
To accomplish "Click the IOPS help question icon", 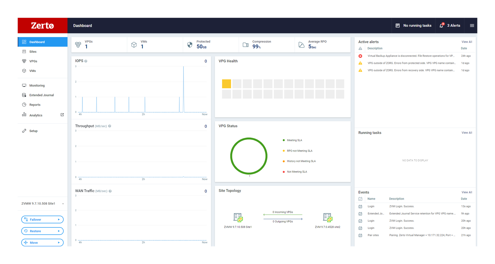I will [x=86, y=61].
